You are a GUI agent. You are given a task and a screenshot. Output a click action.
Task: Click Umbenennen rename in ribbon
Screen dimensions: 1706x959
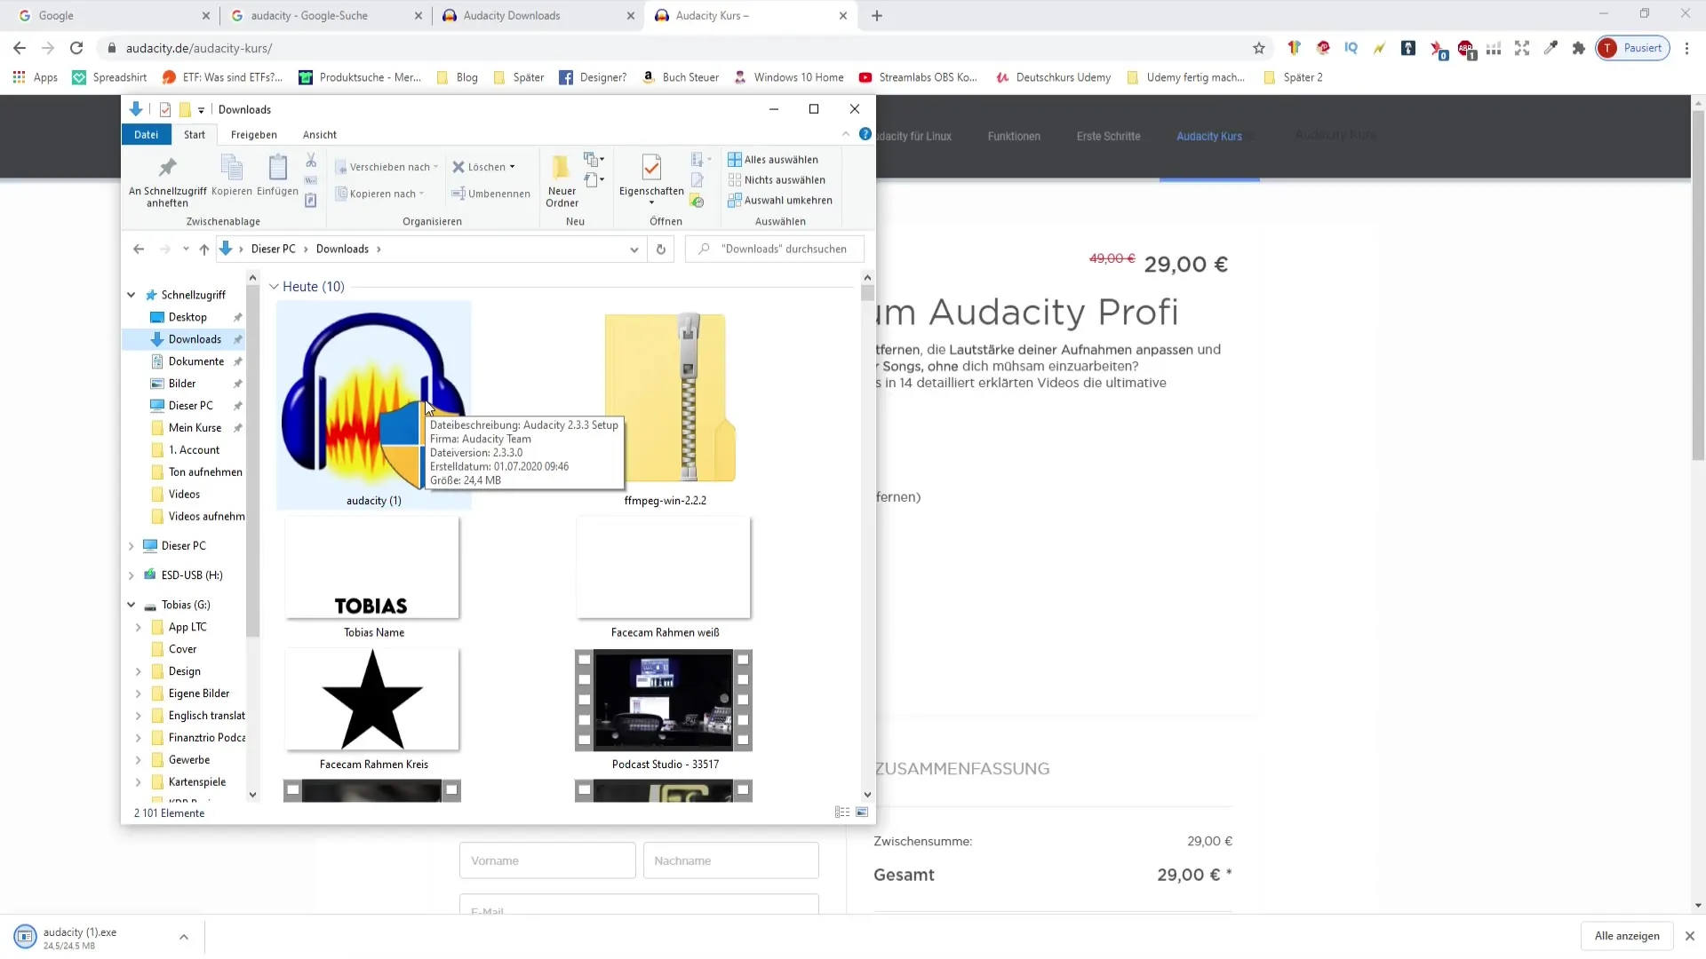click(x=490, y=194)
